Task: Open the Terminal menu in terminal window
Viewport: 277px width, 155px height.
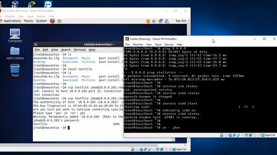Action: pos(80,50)
